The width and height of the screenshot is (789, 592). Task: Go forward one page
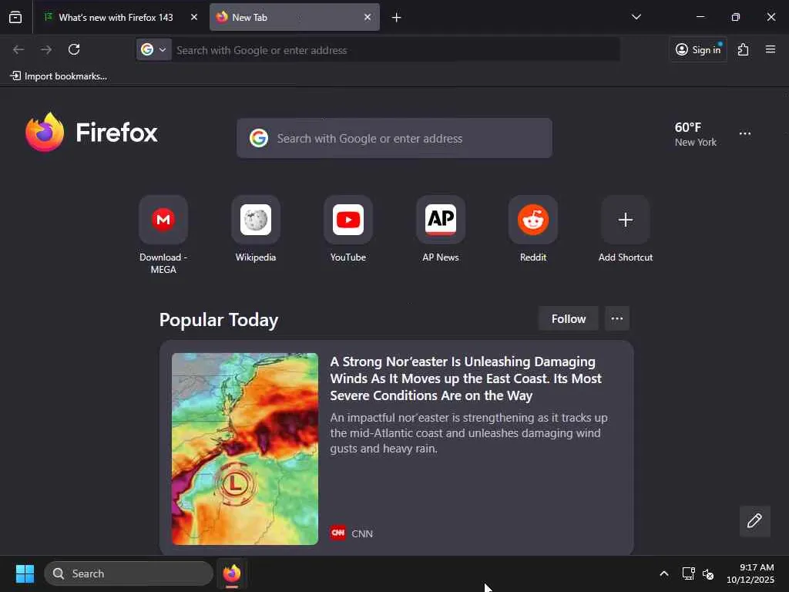pyautogui.click(x=46, y=49)
